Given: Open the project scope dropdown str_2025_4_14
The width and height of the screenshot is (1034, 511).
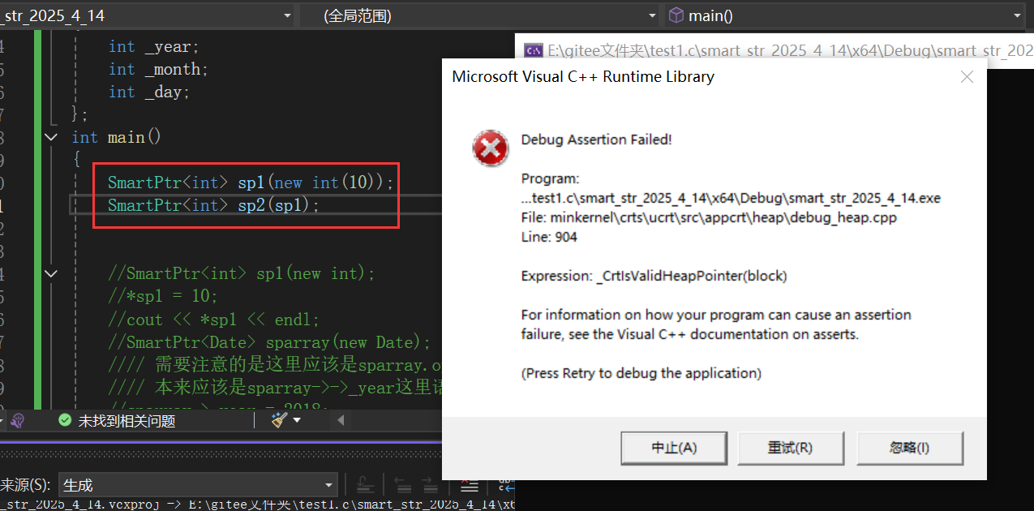Looking at the screenshot, I should [147, 15].
